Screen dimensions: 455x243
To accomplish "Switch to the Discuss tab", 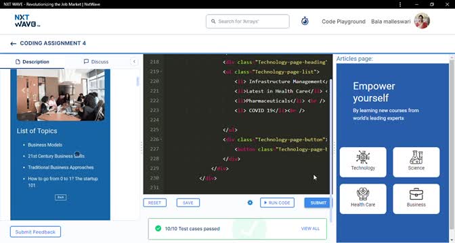I will tap(96, 61).
